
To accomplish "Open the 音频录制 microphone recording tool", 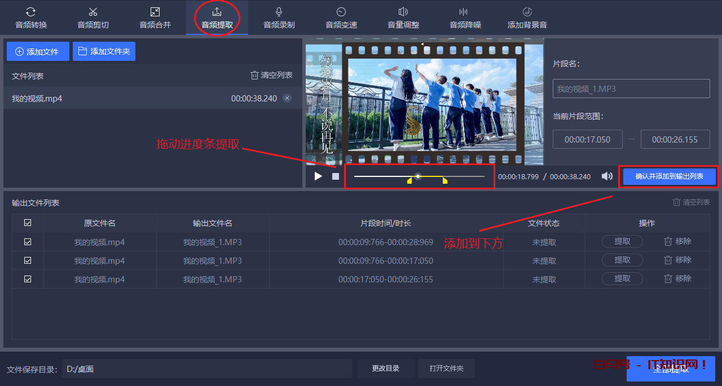I will 279,18.
